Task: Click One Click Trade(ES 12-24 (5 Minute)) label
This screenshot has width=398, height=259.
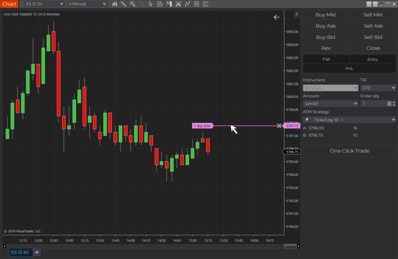Action: pos(32,14)
